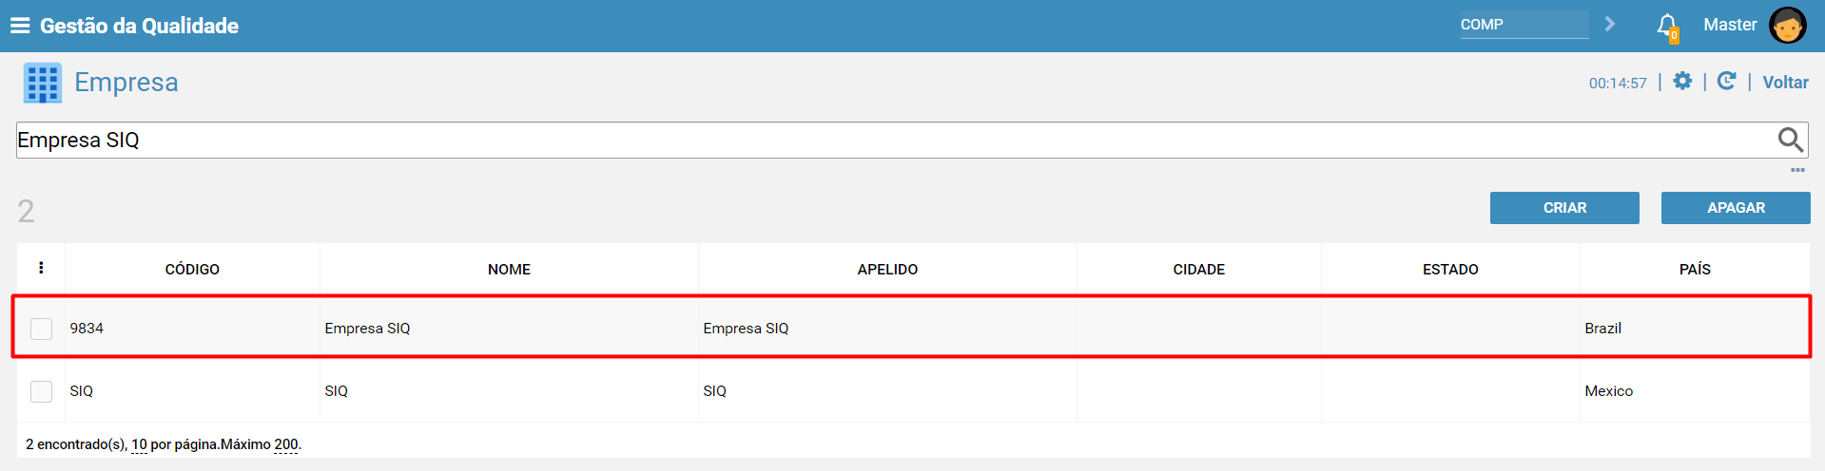Screen dimensions: 1825x471
Task: Open table column options vertical dots
Action: pos(41,268)
